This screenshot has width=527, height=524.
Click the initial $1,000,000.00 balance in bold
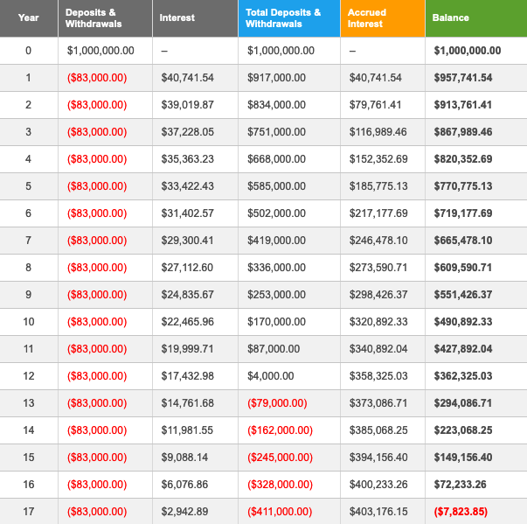click(x=468, y=51)
